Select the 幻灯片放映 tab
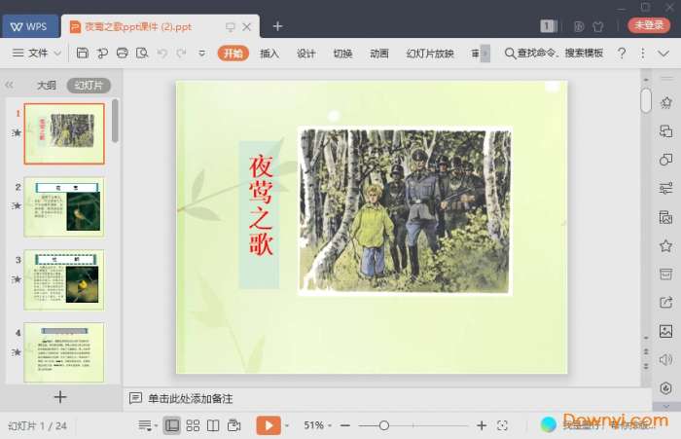Image resolution: width=681 pixels, height=439 pixels. click(x=430, y=53)
